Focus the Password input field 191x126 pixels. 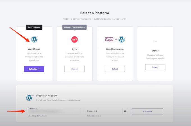(104, 111)
